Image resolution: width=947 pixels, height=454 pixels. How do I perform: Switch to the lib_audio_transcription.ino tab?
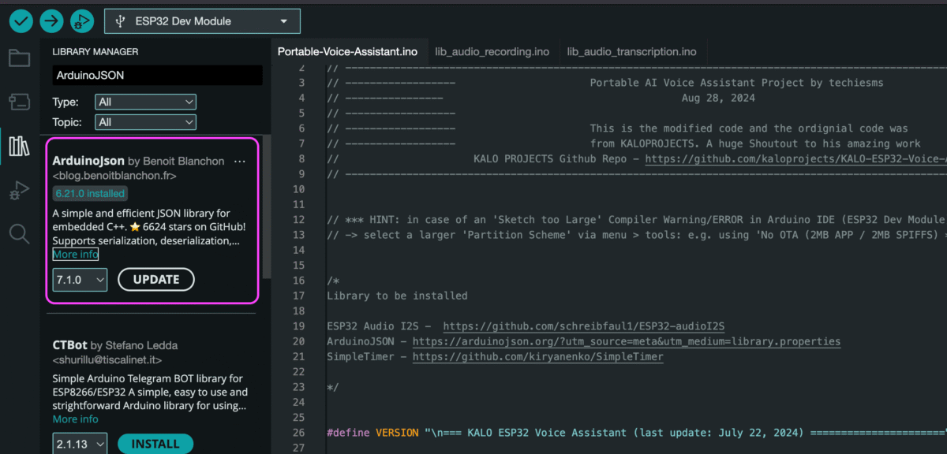pyautogui.click(x=631, y=51)
